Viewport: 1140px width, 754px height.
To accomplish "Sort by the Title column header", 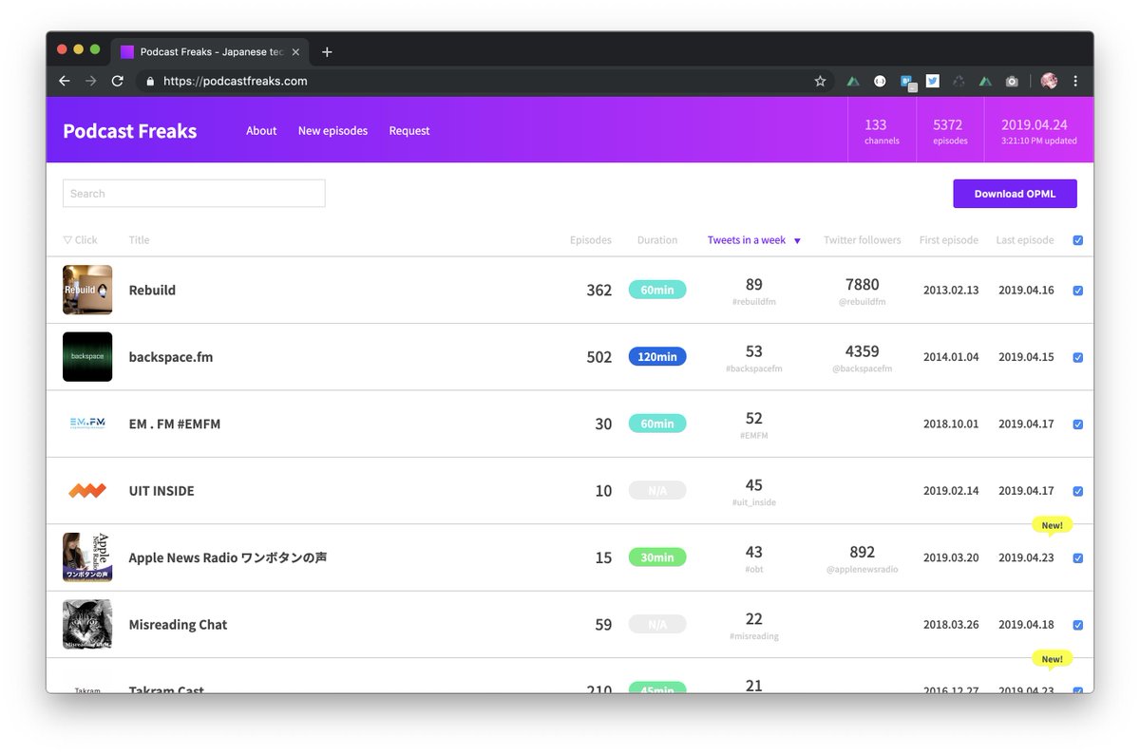I will [x=139, y=240].
